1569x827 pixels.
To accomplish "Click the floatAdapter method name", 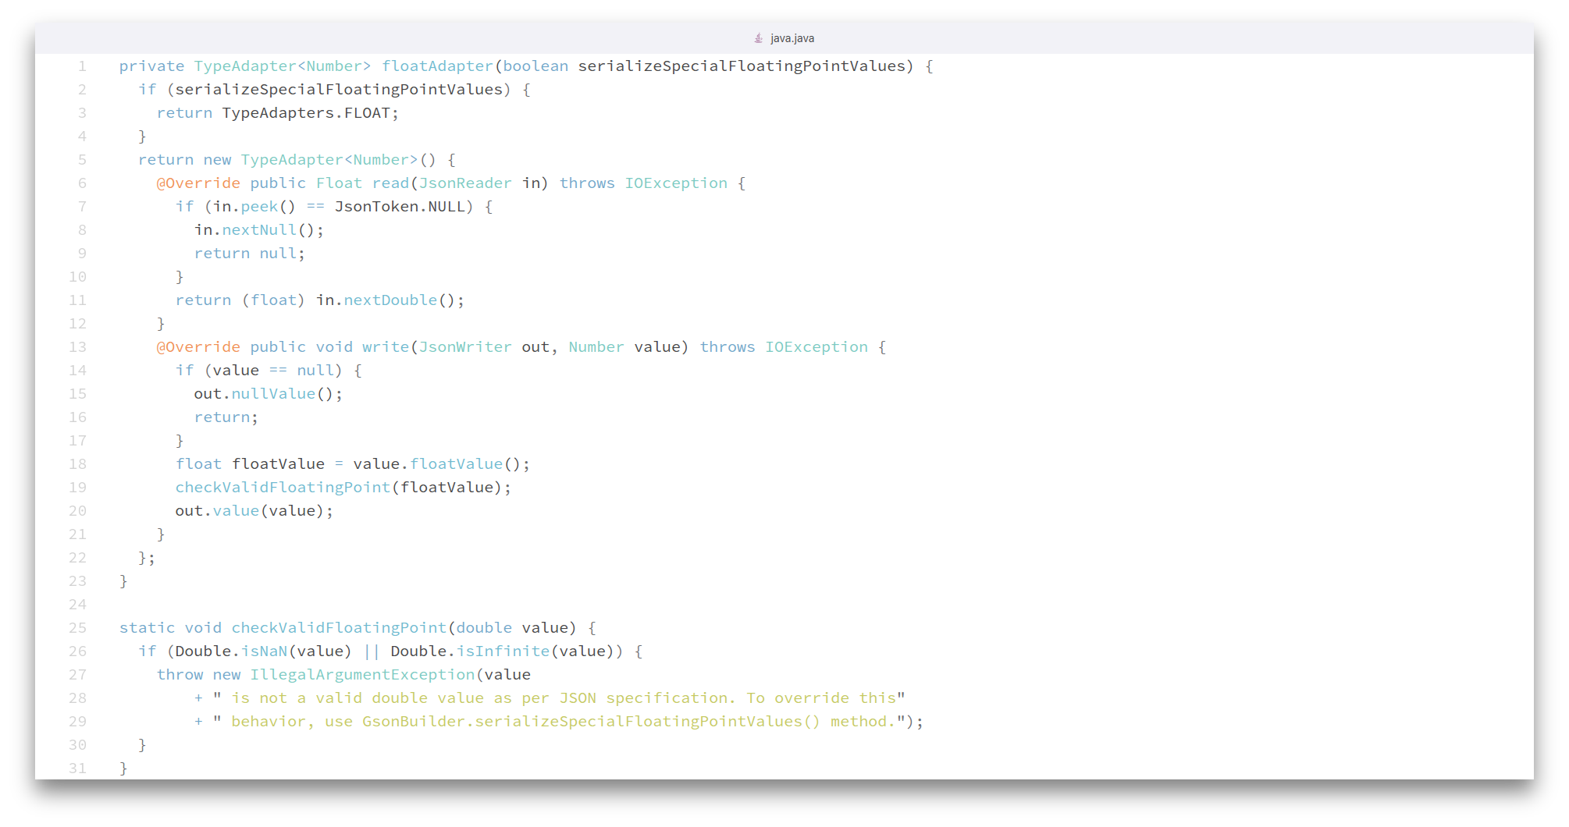I will pyautogui.click(x=437, y=66).
